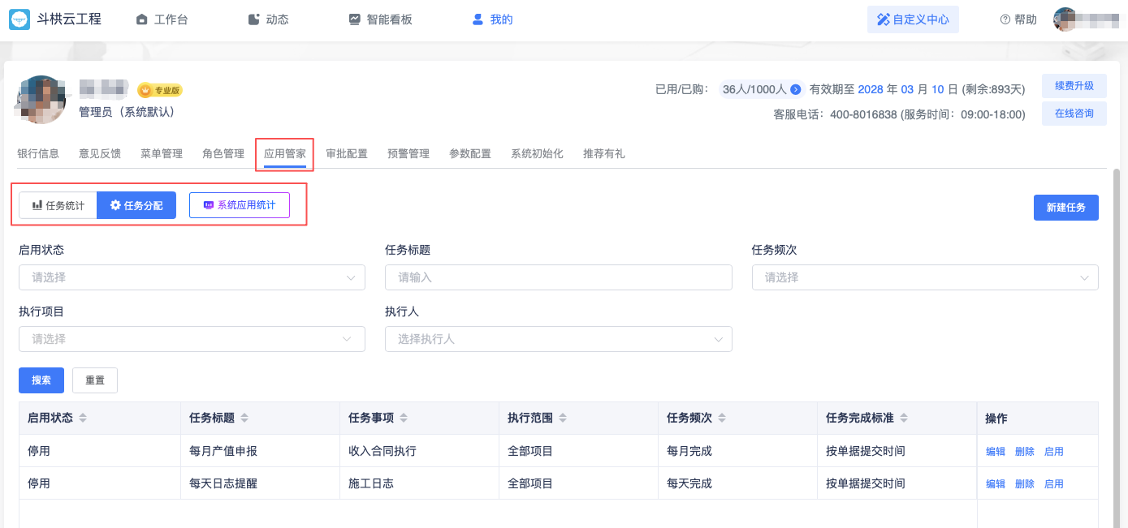Screen dimensions: 1128x528
Task: Click the blue arrow beside 36人/1000人
Action: pos(796,89)
